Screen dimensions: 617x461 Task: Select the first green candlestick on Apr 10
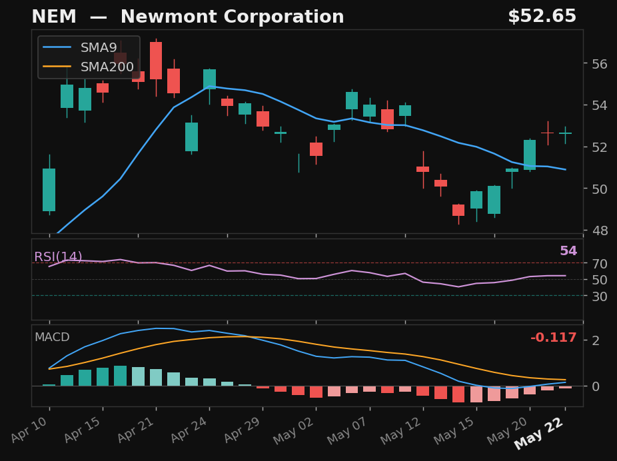click(x=49, y=190)
